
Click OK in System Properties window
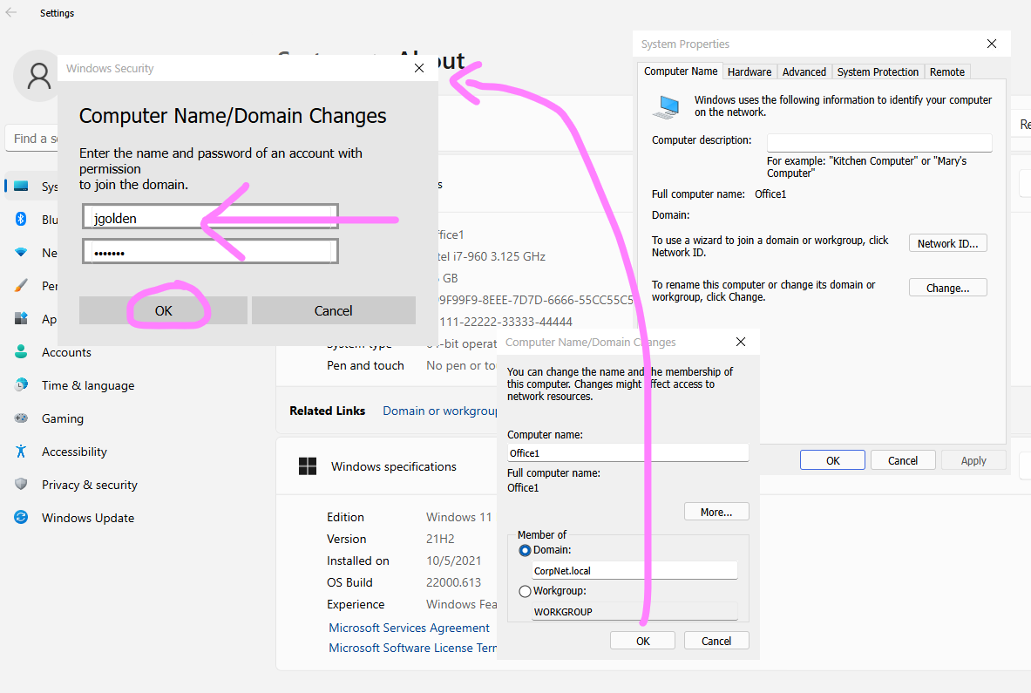[832, 460]
